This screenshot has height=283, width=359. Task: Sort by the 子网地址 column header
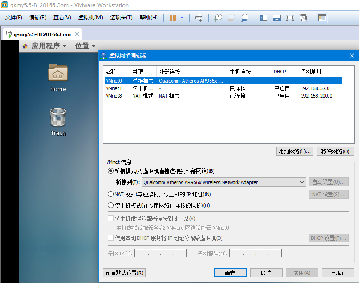pyautogui.click(x=320, y=72)
